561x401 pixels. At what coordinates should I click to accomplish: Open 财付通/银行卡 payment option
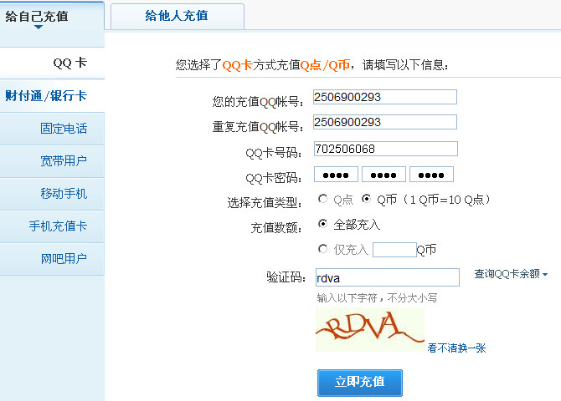(x=52, y=96)
